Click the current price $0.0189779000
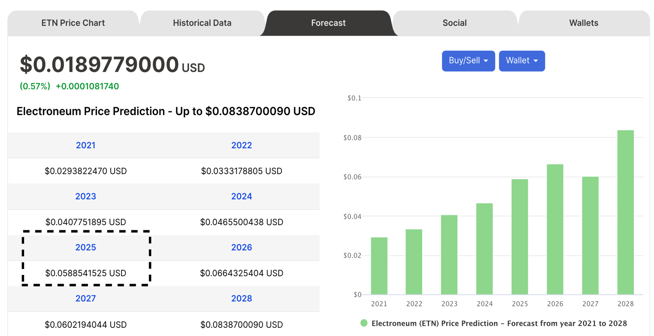 pos(99,64)
